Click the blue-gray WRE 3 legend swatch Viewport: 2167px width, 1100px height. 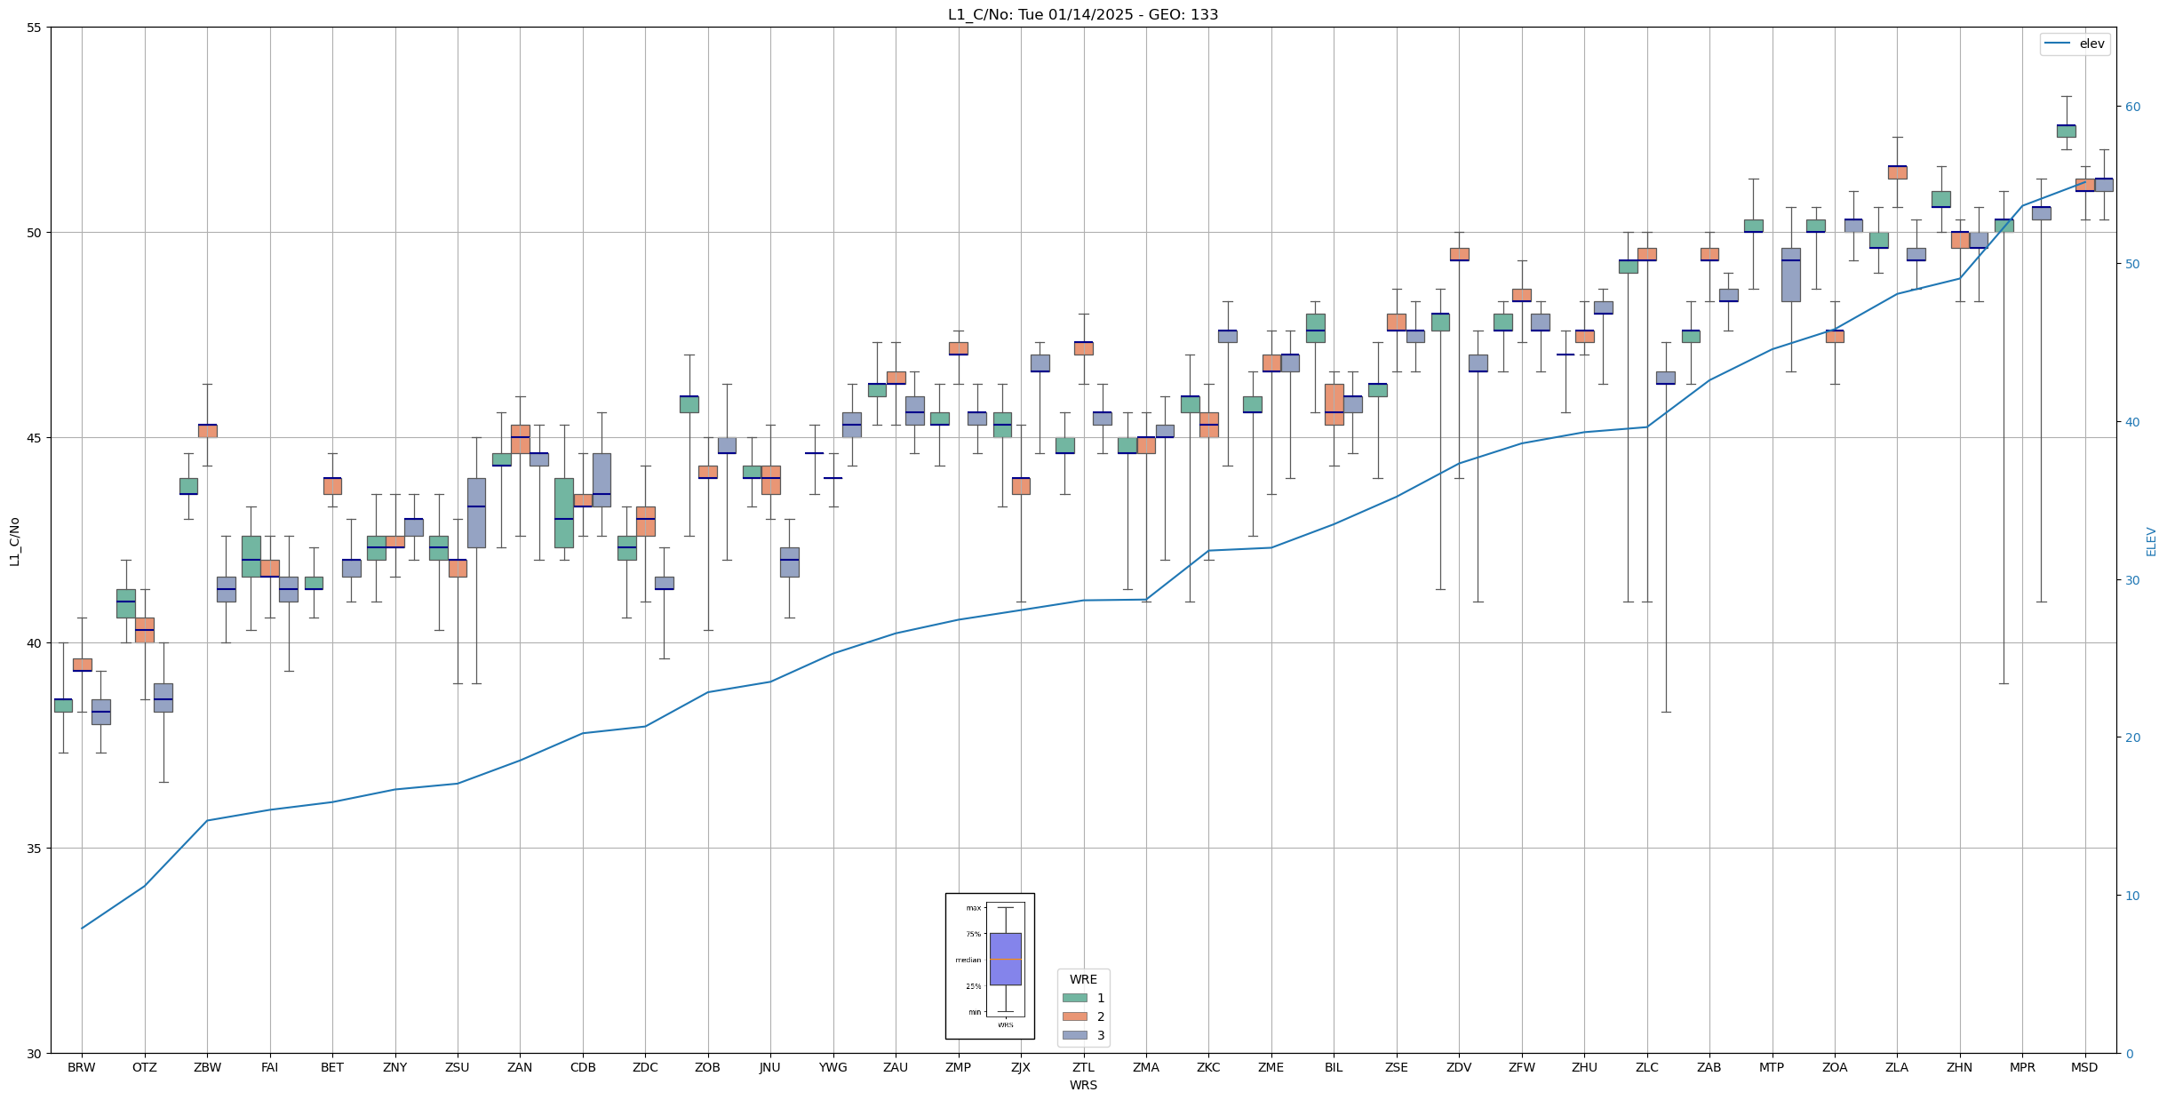[x=1074, y=1035]
